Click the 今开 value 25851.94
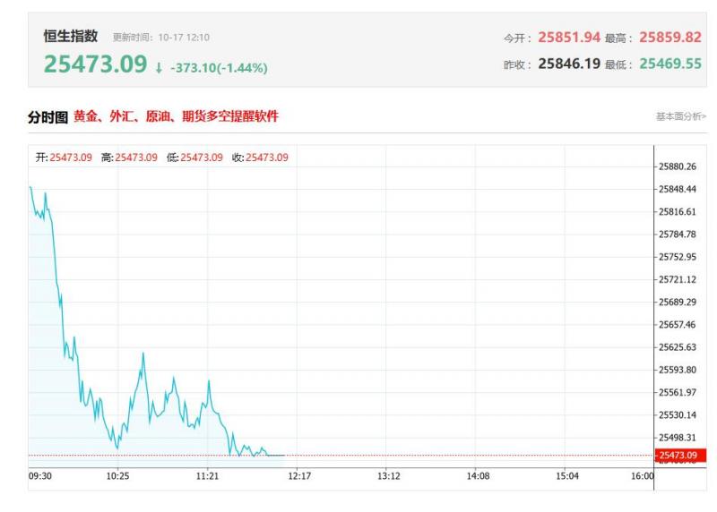The image size is (717, 512). click(568, 38)
